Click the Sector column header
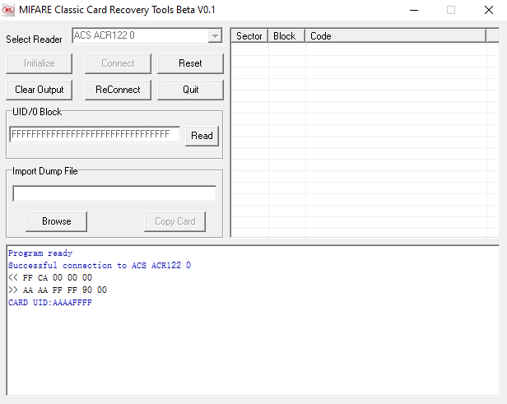 (249, 36)
